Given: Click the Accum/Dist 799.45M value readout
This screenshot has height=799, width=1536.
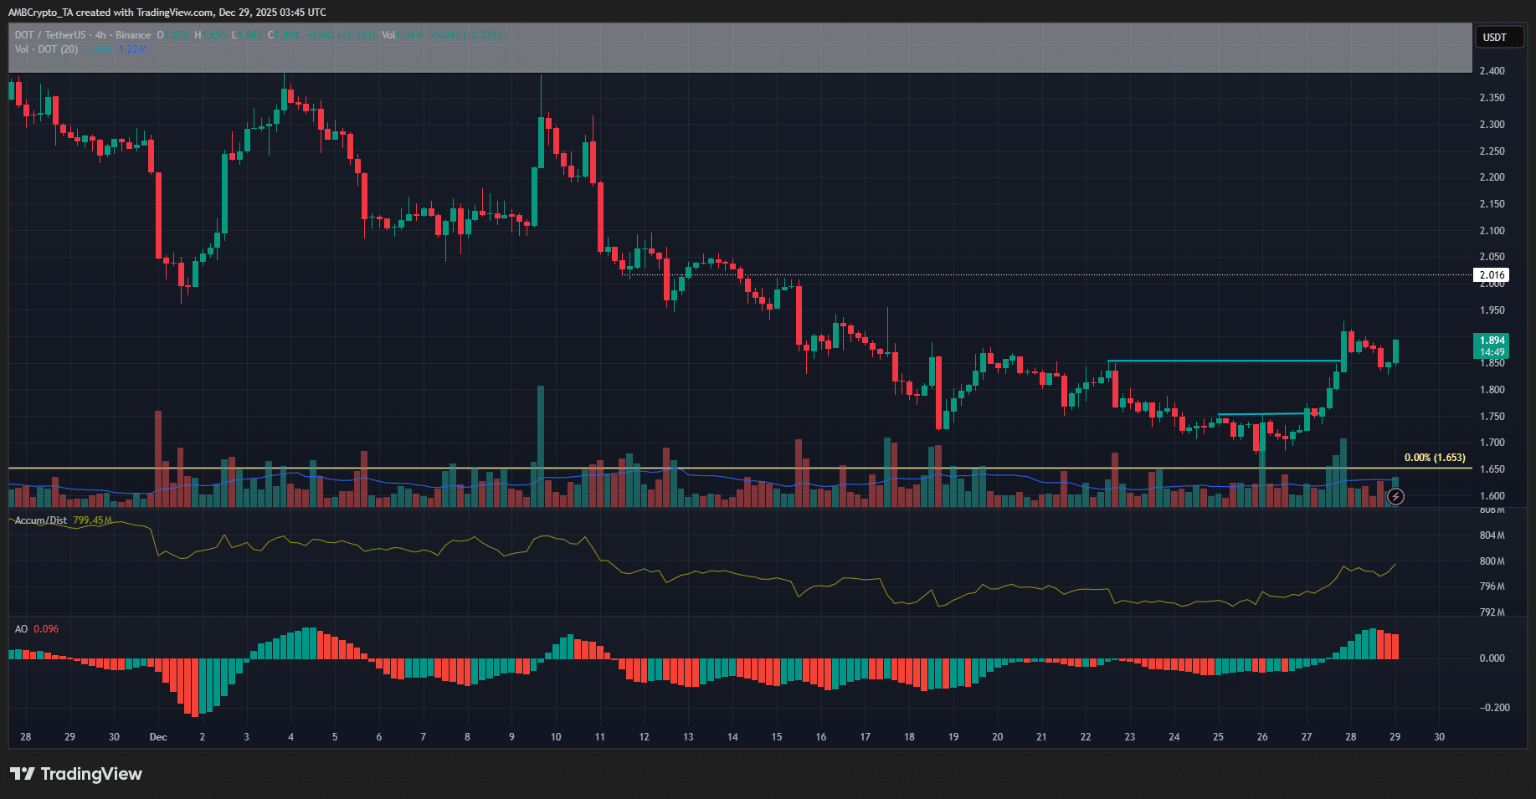Looking at the screenshot, I should tap(92, 520).
